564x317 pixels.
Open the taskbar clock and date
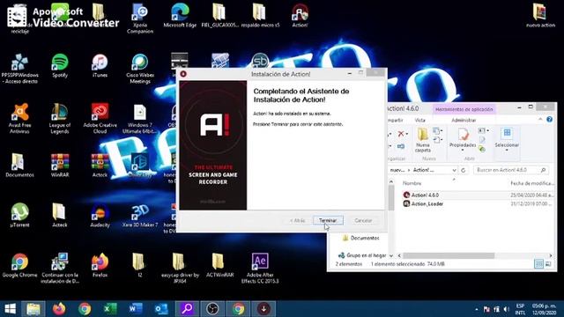coord(544,309)
